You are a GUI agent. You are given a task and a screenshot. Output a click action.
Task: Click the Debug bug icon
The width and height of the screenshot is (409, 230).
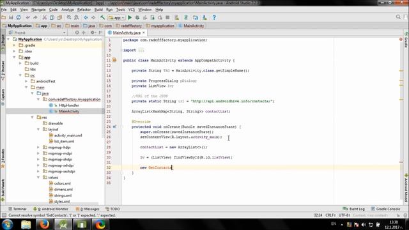137,17
